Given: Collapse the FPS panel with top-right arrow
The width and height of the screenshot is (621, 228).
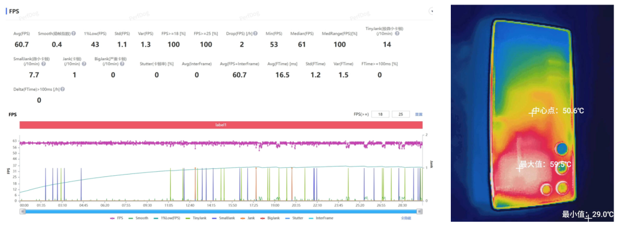Looking at the screenshot, I should pos(431,11).
